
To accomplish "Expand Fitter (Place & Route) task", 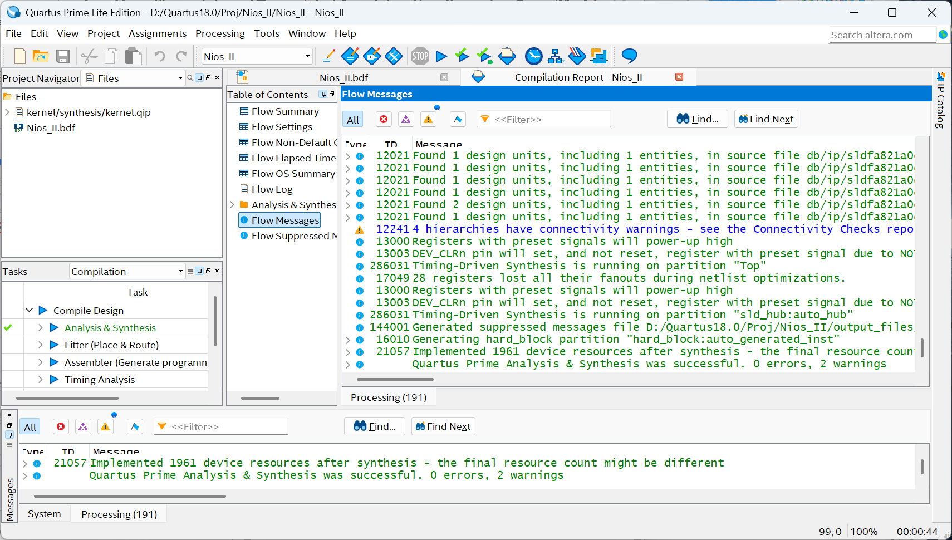I will click(41, 345).
